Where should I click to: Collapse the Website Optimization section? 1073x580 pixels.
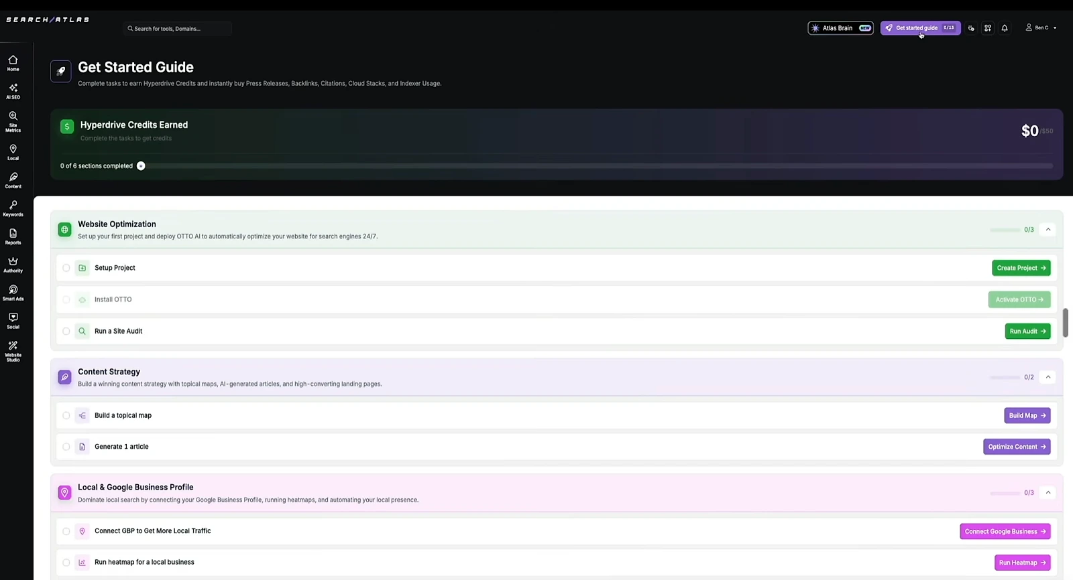[x=1048, y=229]
